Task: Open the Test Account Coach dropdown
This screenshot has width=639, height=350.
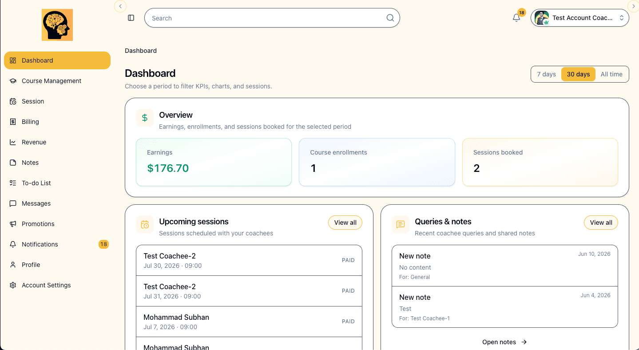Action: (x=580, y=18)
